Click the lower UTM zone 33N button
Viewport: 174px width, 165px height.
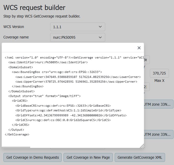(159, 134)
